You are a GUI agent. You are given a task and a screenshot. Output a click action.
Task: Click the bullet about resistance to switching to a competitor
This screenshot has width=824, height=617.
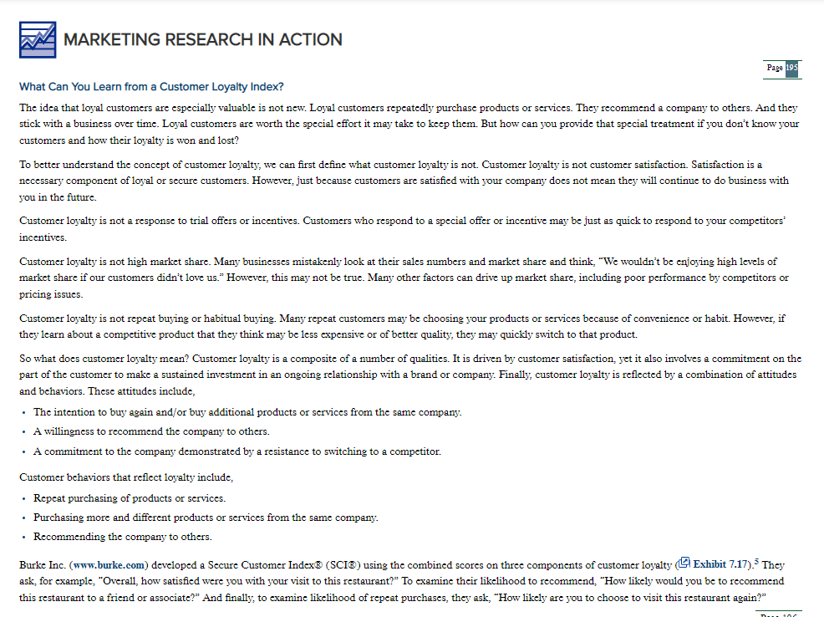click(x=237, y=451)
